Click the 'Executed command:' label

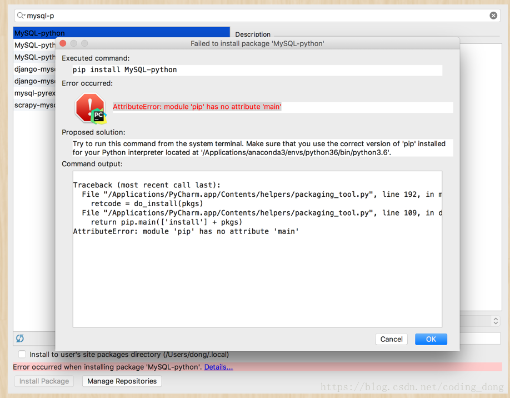pos(96,58)
